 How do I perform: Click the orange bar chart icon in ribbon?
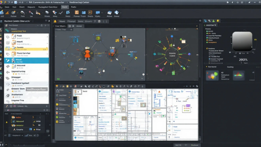(7, 13)
